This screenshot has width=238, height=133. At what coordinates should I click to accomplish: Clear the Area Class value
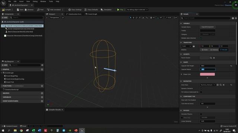click(223, 85)
